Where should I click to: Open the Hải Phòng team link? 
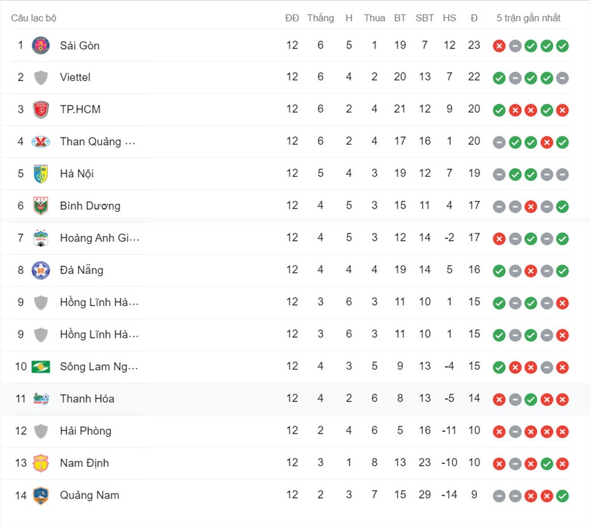86,431
